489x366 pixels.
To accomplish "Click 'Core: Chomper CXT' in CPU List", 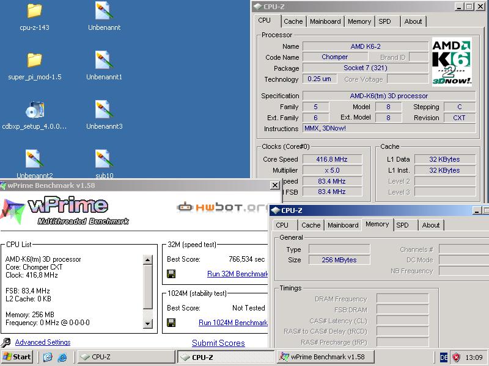I will coord(34,267).
